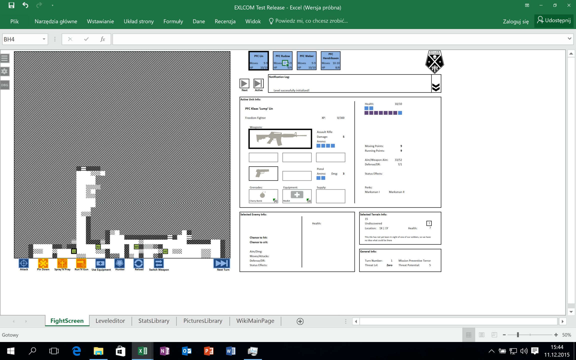Open the Name Box dropdown arrow
Screen dimensions: 576x360
click(44, 39)
